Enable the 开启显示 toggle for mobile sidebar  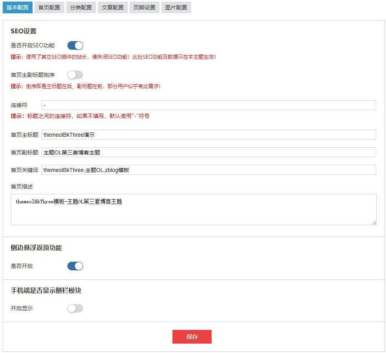[75, 308]
